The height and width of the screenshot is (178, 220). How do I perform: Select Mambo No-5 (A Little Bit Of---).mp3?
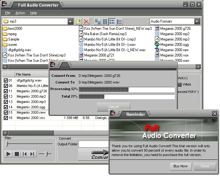tap(107, 39)
